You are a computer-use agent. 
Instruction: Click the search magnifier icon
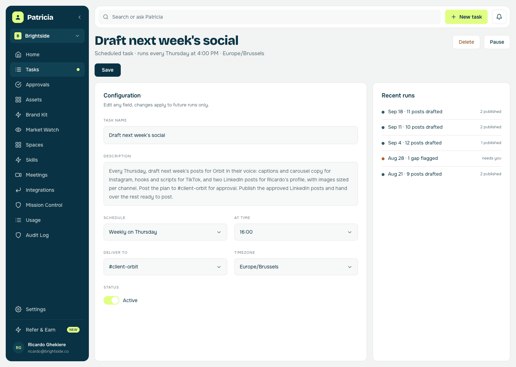(x=106, y=17)
